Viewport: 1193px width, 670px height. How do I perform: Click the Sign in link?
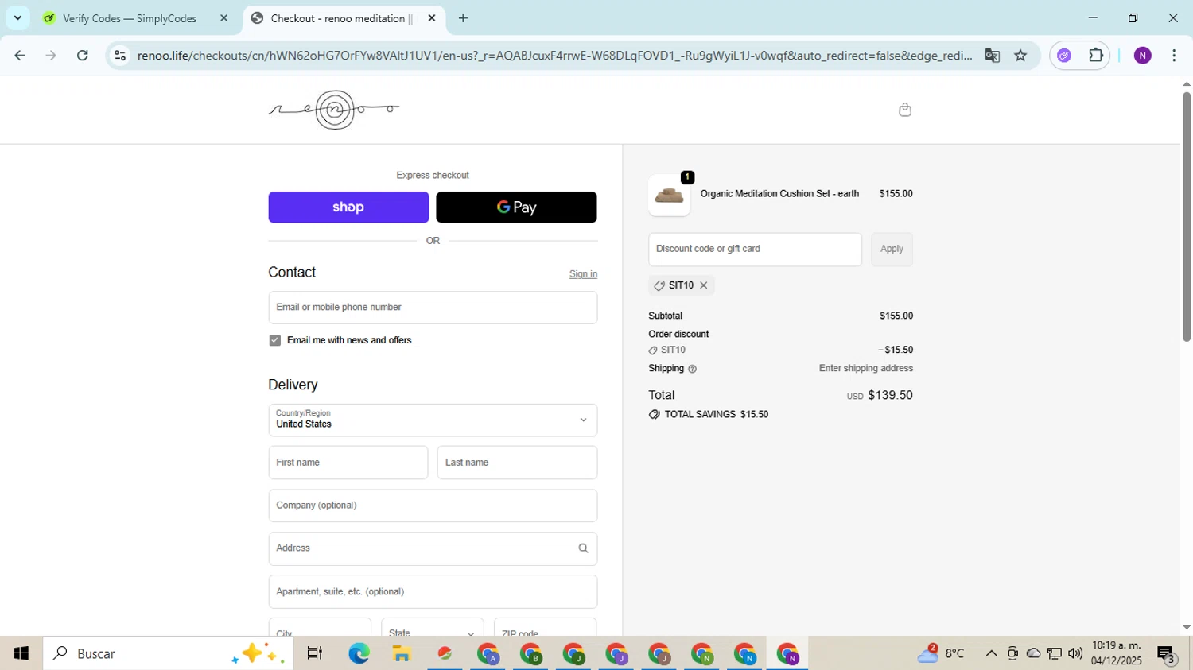583,274
